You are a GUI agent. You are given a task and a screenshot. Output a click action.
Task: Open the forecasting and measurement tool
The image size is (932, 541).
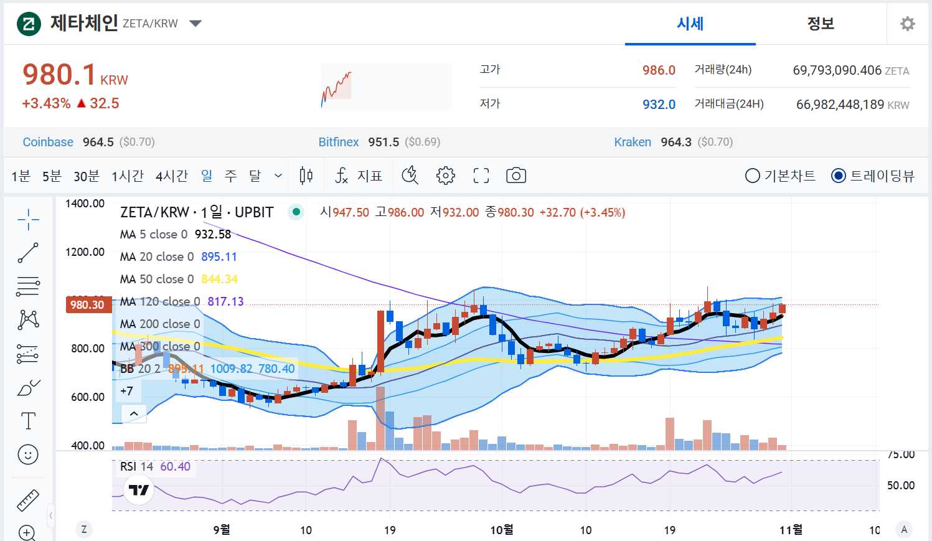click(28, 354)
